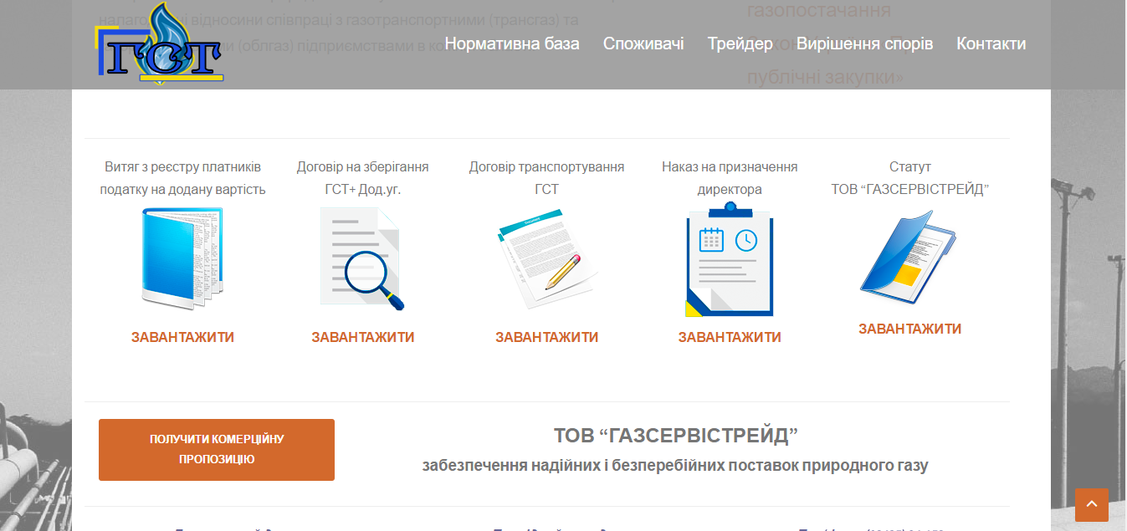Open the magnifier document storage contract icon
1127x531 pixels.
point(362,259)
